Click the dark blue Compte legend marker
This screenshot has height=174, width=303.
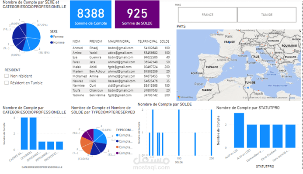[x=117, y=141]
